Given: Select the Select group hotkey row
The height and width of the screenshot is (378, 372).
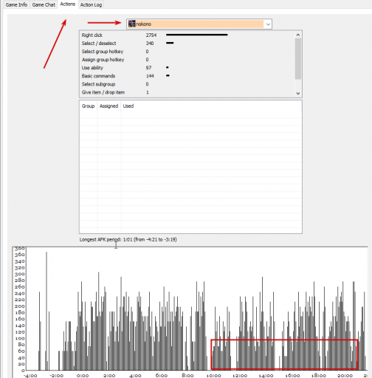Looking at the screenshot, I should click(x=187, y=52).
